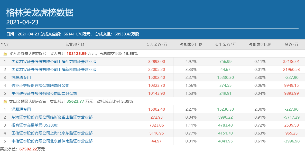The height and width of the screenshot is (153, 305).
Task: Click the icon beside 买入金额最大的前5名
Action: 5,54
